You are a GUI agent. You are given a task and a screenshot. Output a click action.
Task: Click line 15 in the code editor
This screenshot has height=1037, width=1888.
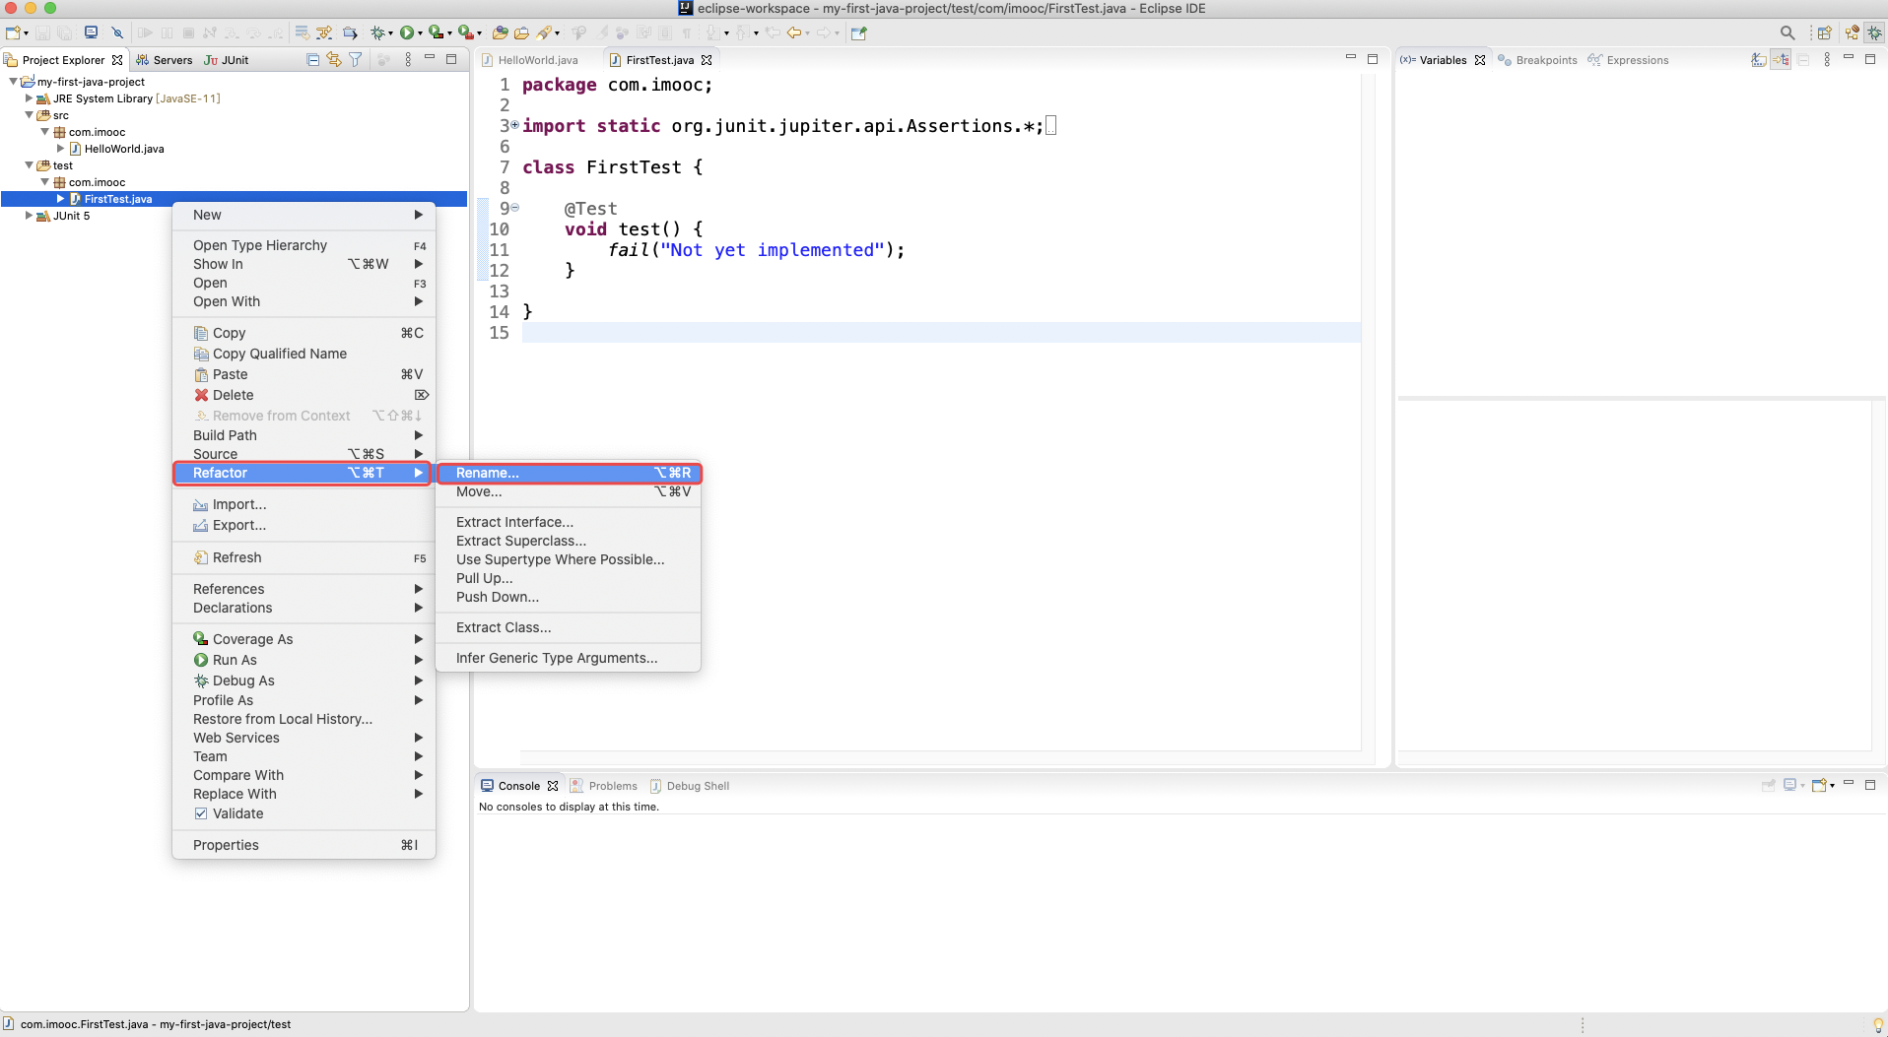pos(941,333)
